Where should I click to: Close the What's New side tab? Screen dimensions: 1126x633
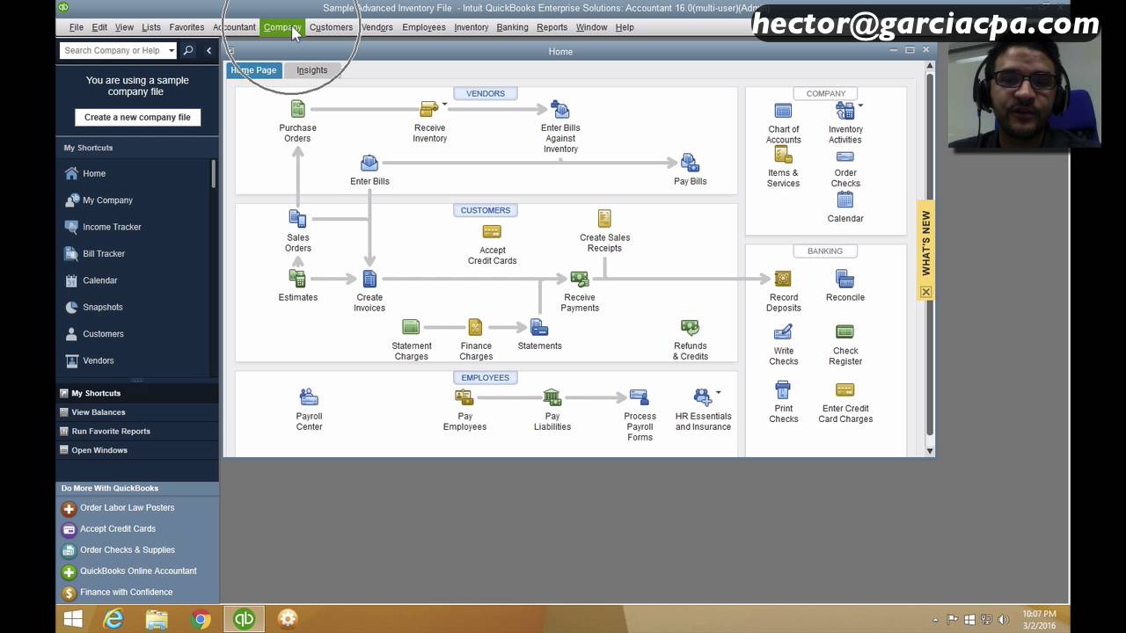pyautogui.click(x=925, y=292)
